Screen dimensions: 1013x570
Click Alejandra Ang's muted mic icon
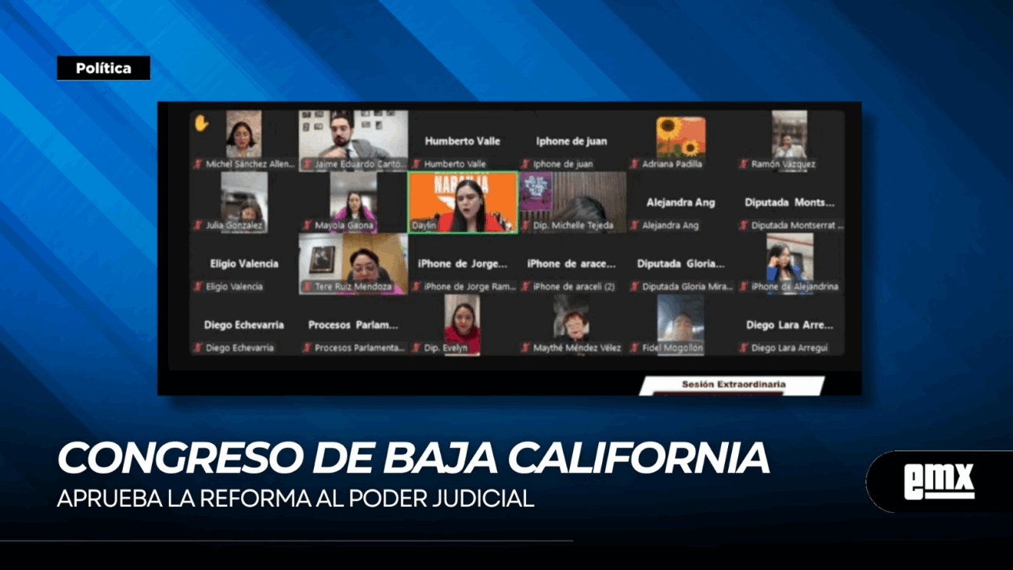click(x=635, y=225)
